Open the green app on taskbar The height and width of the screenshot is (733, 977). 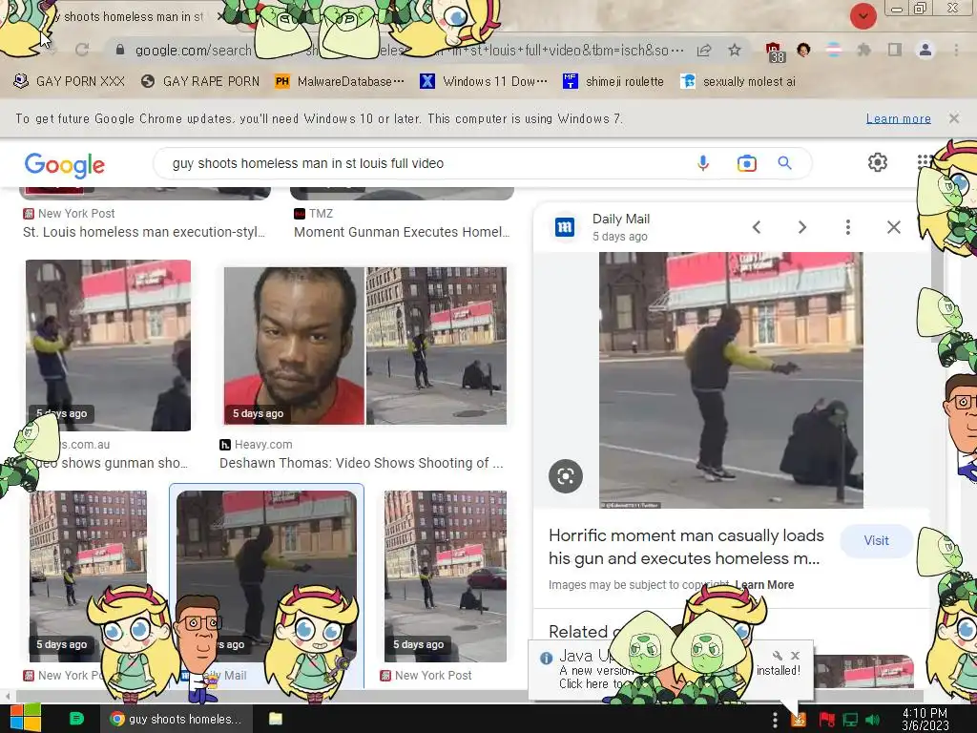(x=76, y=719)
